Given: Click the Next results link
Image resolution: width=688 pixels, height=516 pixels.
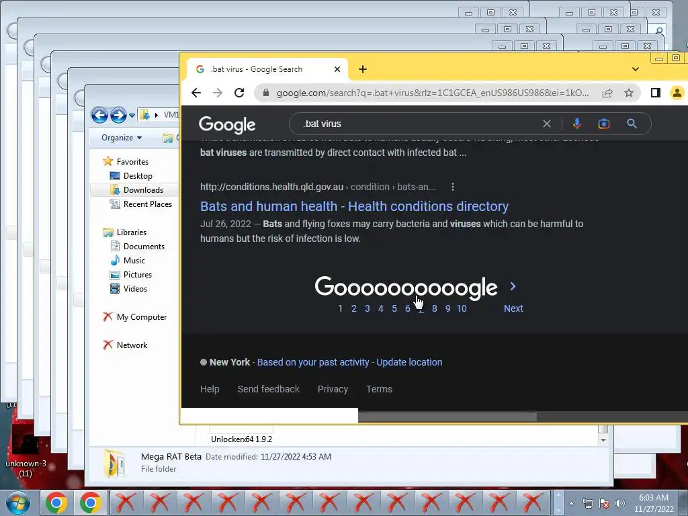Looking at the screenshot, I should point(513,308).
